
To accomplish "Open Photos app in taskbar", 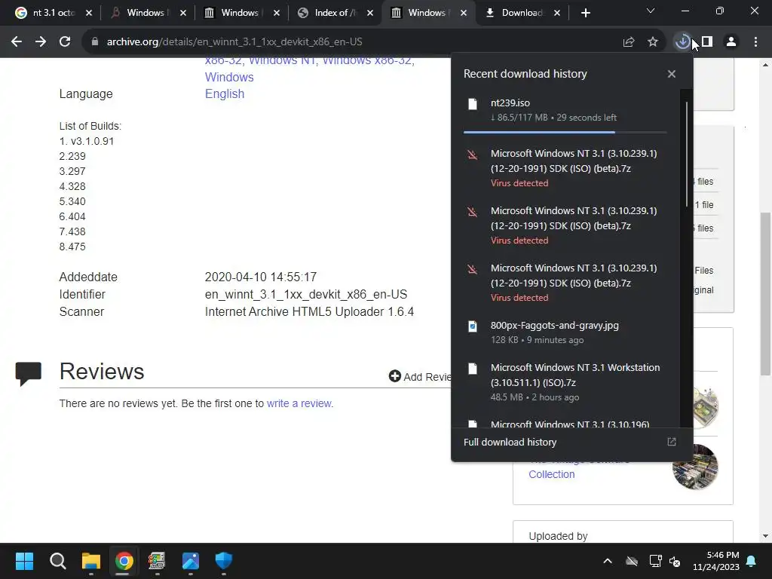I will pyautogui.click(x=191, y=561).
